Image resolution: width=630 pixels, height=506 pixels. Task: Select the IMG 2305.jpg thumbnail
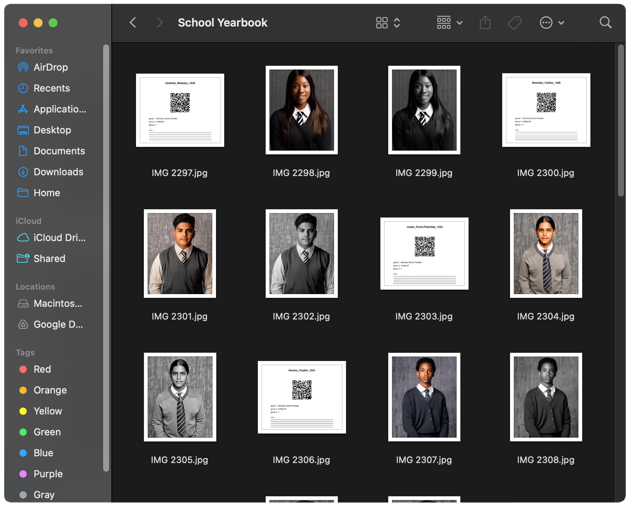(x=180, y=397)
